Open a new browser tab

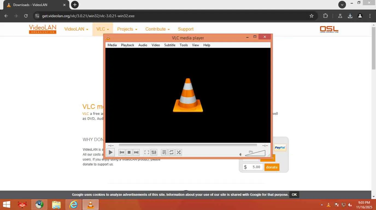pos(75,4)
